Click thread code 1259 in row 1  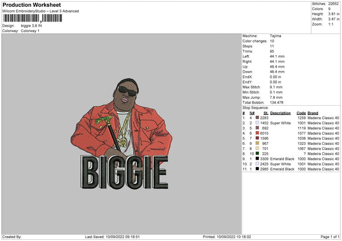pyautogui.click(x=302, y=118)
